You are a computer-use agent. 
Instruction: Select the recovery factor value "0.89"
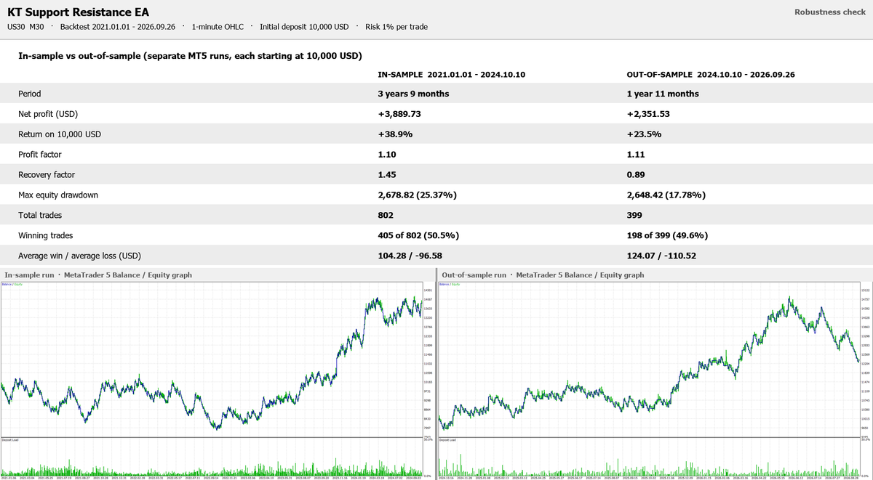point(635,175)
